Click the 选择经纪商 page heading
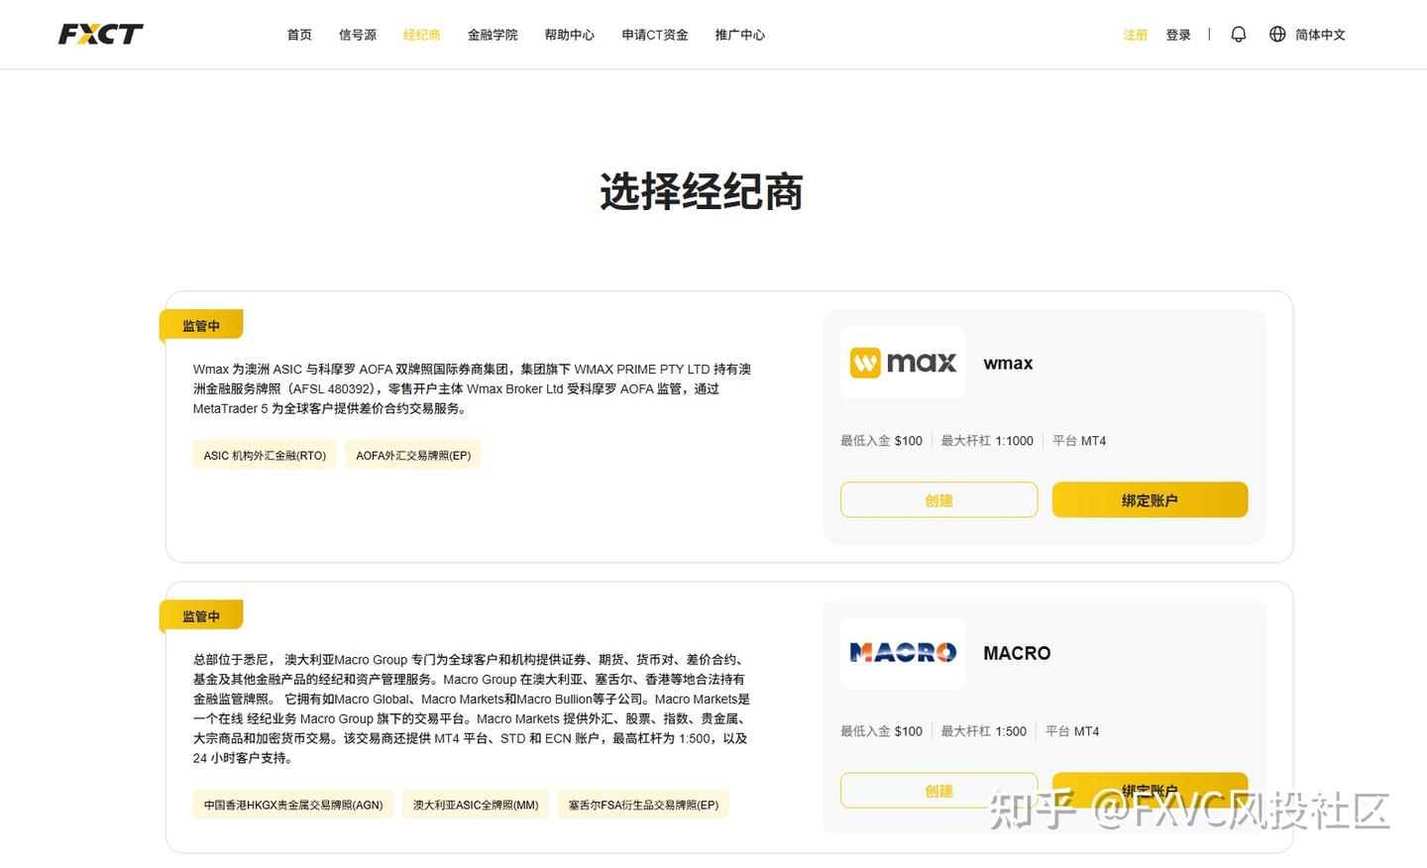The height and width of the screenshot is (868, 1427). click(701, 191)
